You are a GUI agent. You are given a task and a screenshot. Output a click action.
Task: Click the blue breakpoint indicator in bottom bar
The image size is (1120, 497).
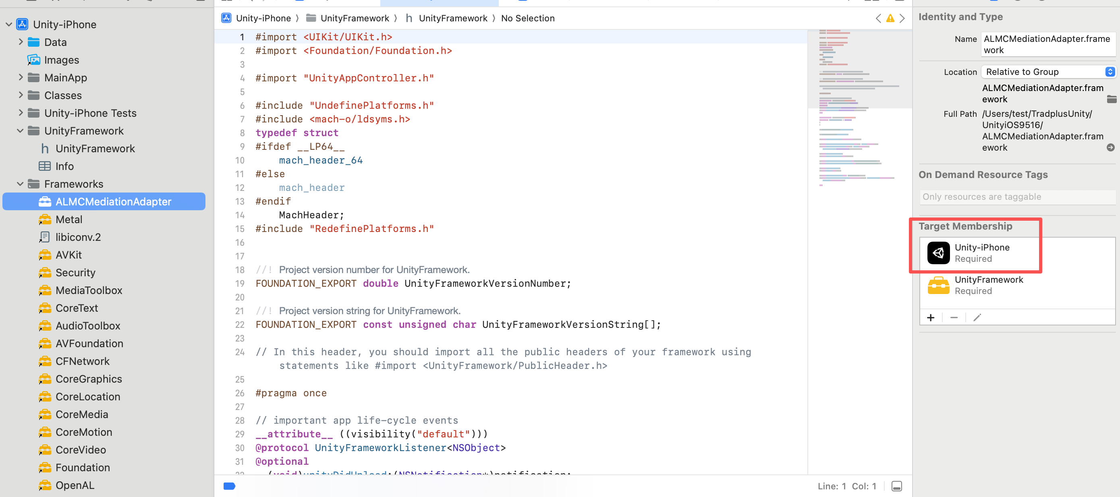(229, 486)
